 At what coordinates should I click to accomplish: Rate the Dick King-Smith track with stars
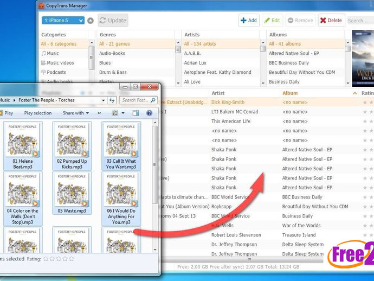tap(368, 103)
